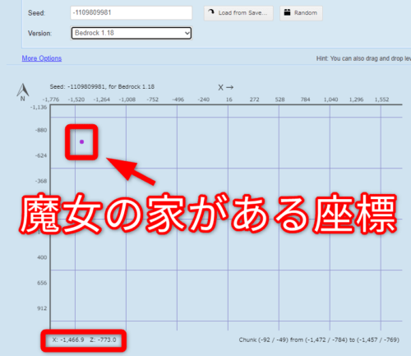
Task: Click the 1,552 label on the X axis
Action: [x=381, y=99]
